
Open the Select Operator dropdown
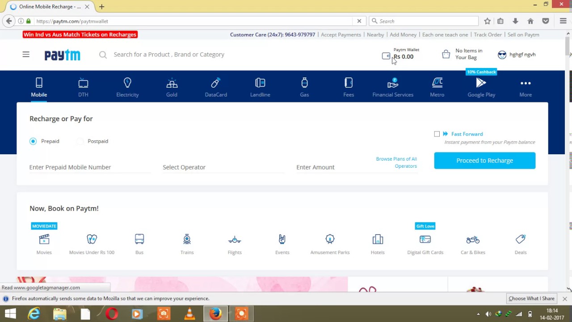pos(223,167)
